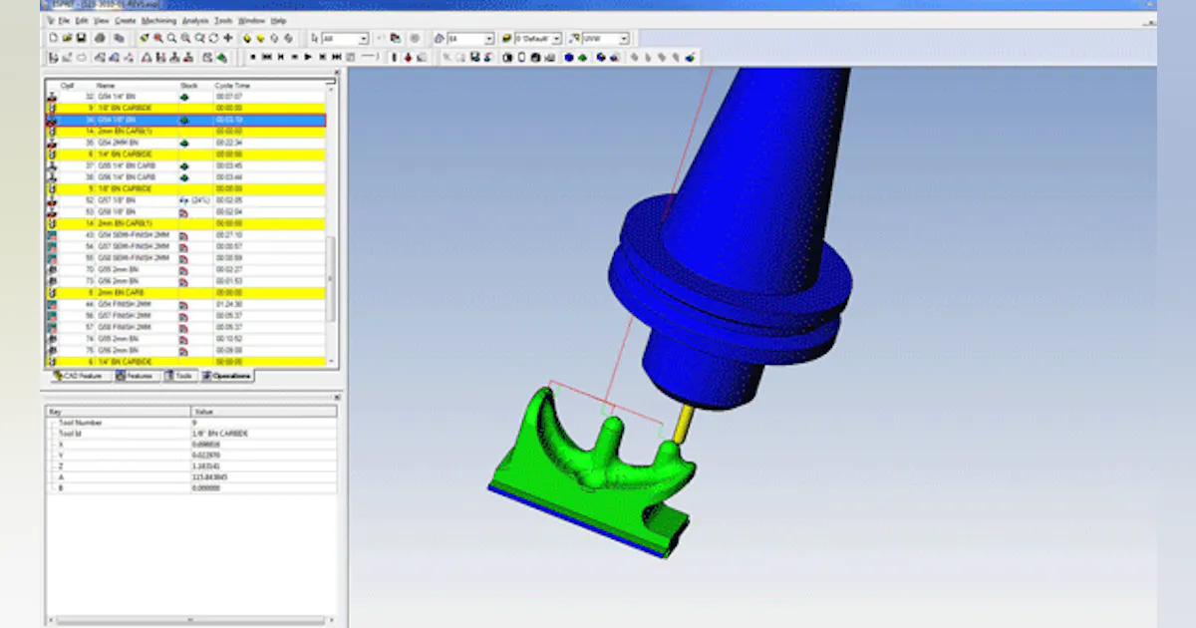Click the triangle icon in second toolbar
The image size is (1196, 628).
coord(147,57)
